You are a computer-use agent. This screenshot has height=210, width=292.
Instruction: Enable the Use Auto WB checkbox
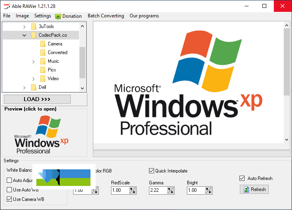click(x=9, y=190)
